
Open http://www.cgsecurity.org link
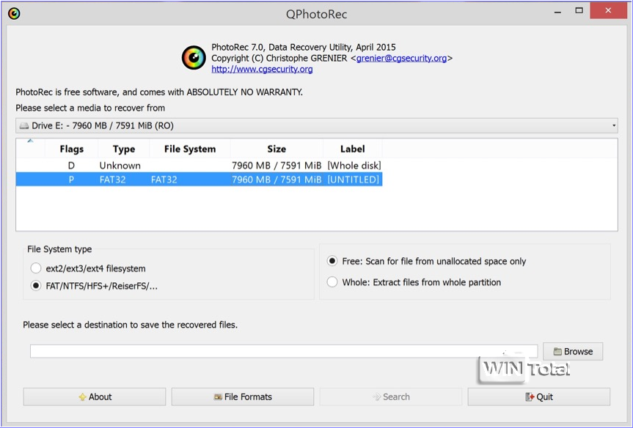coord(262,69)
